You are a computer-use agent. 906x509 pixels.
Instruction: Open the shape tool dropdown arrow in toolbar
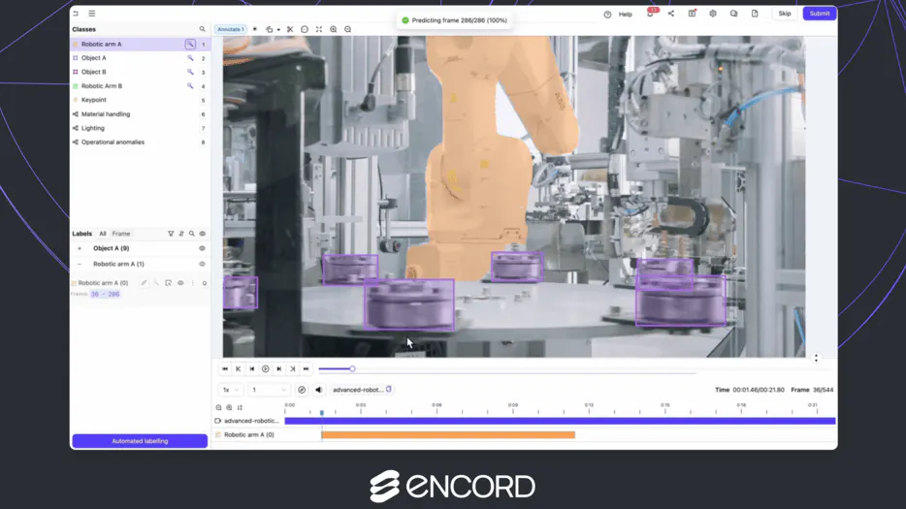tap(278, 29)
